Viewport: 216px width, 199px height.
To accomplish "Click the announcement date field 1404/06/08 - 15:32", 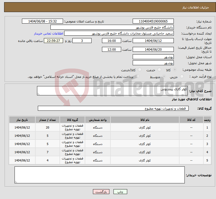I will pos(42,21).
